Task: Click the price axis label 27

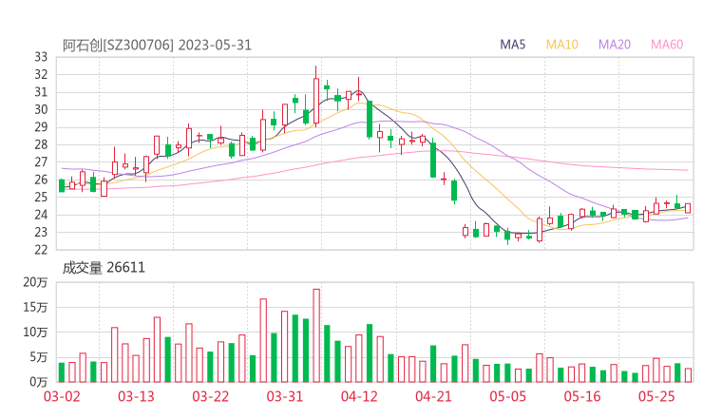Action: coord(41,161)
